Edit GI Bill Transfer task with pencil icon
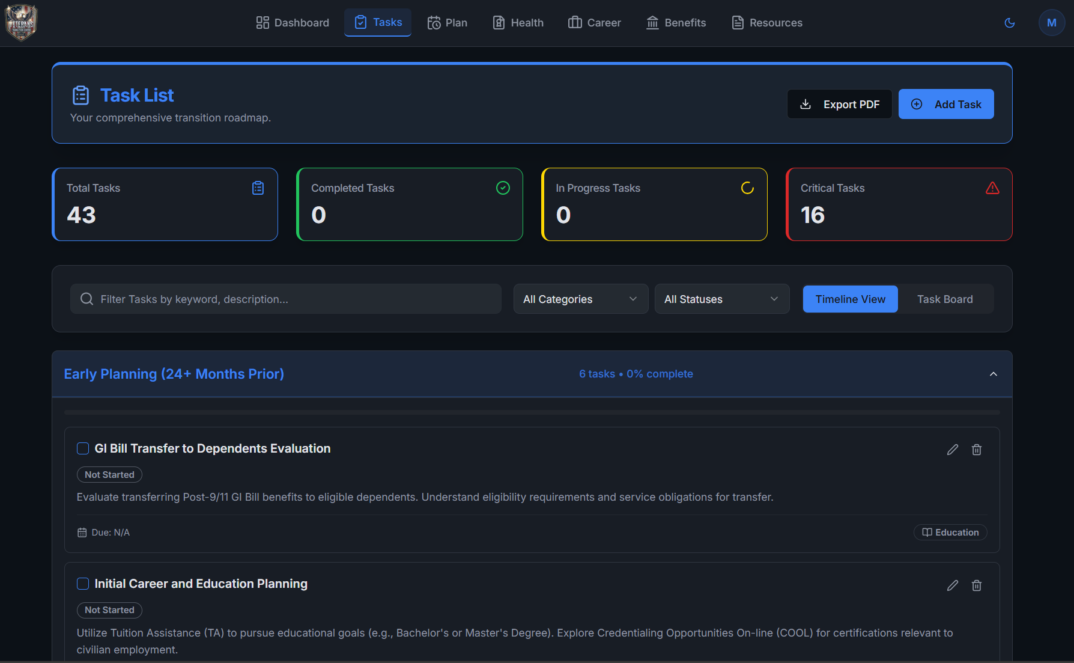Screen dimensions: 1074x663 pyautogui.click(x=953, y=449)
